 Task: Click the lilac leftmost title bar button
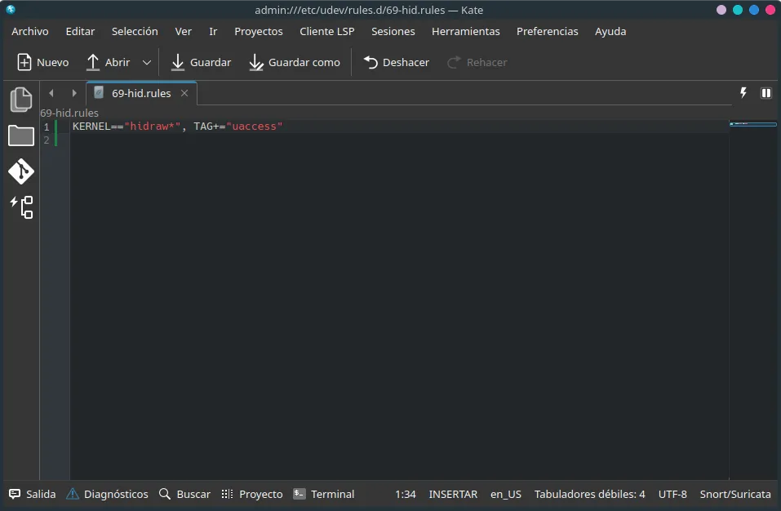721,10
